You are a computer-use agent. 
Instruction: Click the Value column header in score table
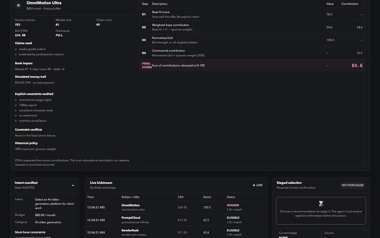330,4
